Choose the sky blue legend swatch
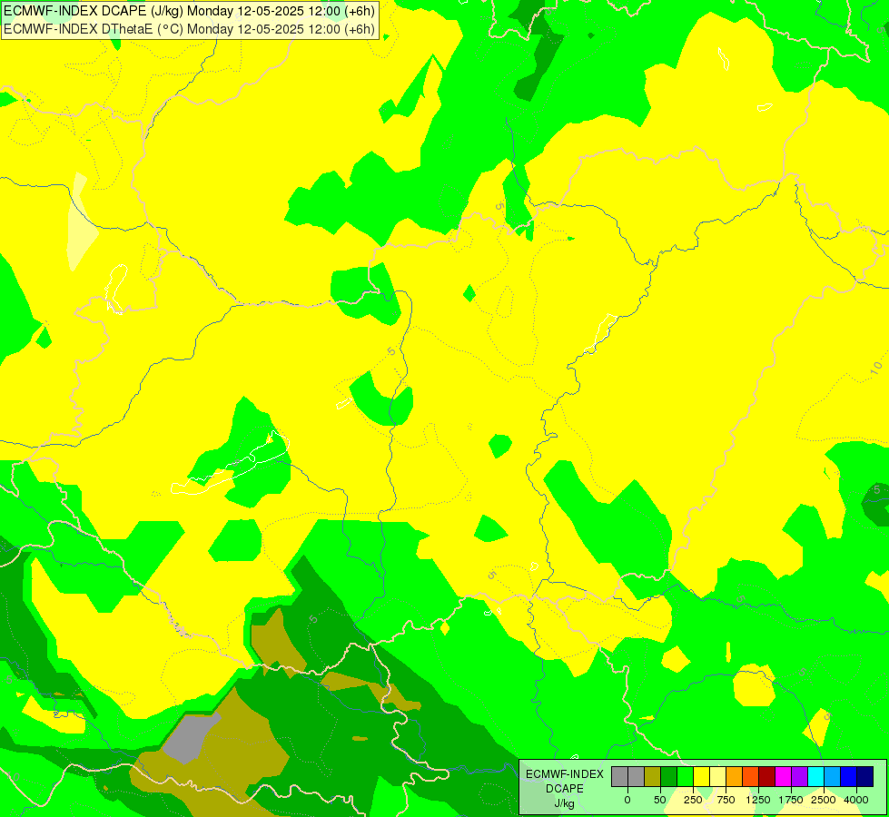This screenshot has width=889, height=817. 833,777
